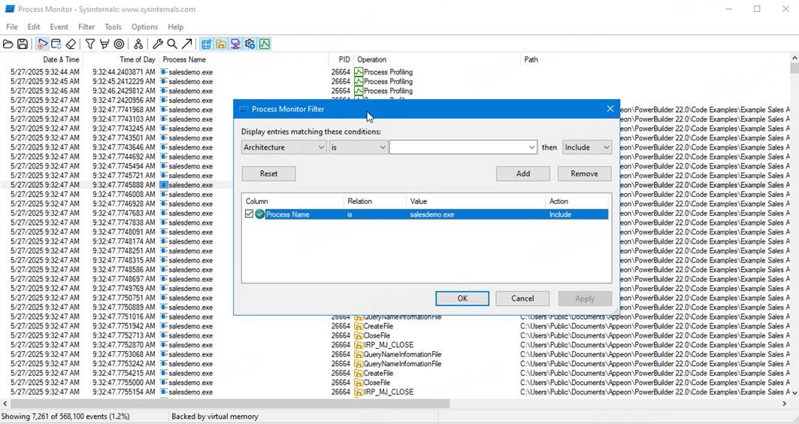Screen dimensions: 799x424
Task: Click the CreateFile icon at 9:32:47.7751942
Action: [359, 326]
